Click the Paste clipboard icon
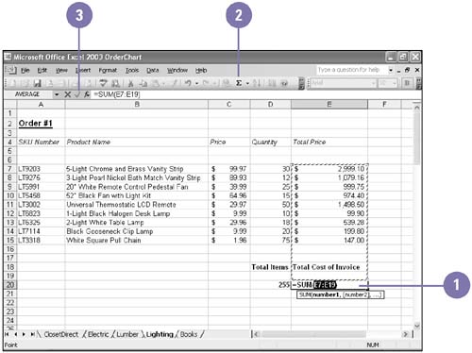472x353 pixels. click(156, 83)
